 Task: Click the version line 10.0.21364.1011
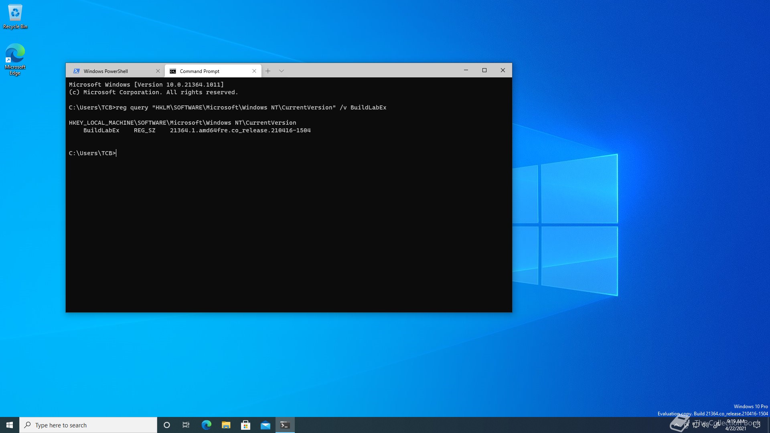[146, 85]
